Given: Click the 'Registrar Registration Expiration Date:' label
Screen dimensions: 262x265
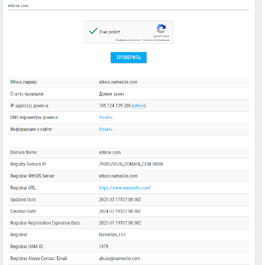Looking at the screenshot, I should (46, 223).
